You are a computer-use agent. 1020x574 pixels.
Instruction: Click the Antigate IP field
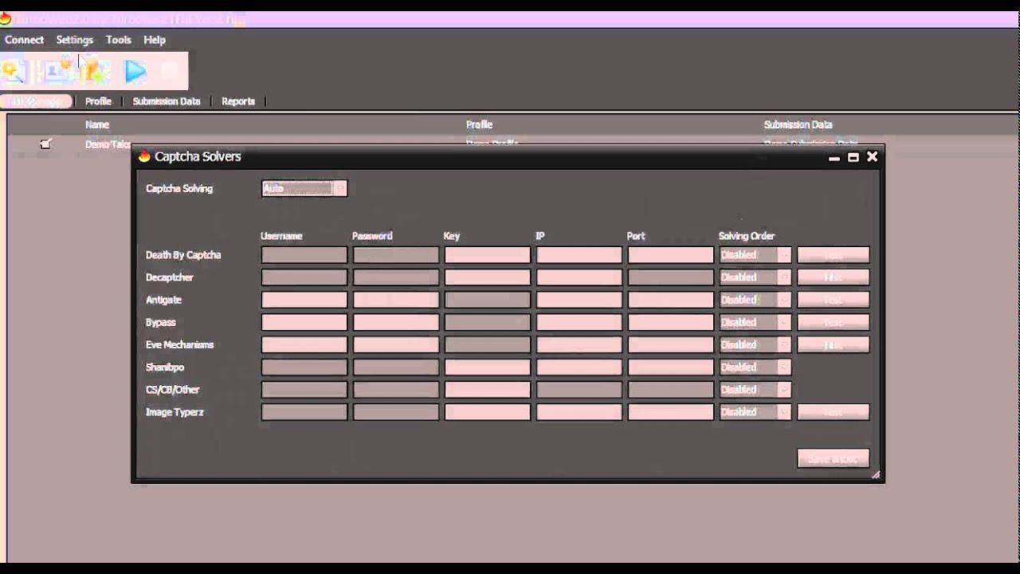pyautogui.click(x=579, y=300)
